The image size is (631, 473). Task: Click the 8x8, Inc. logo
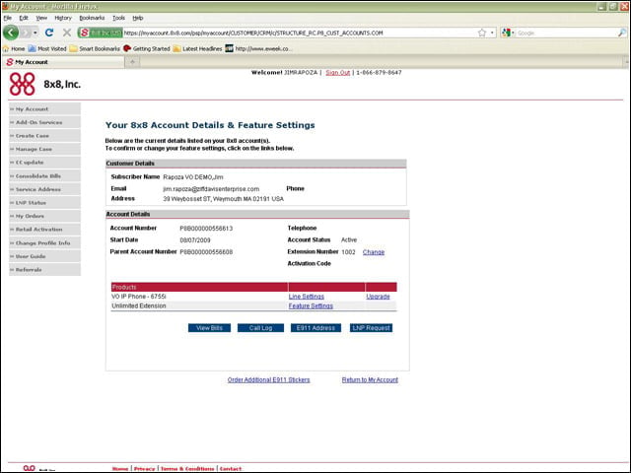[44, 84]
